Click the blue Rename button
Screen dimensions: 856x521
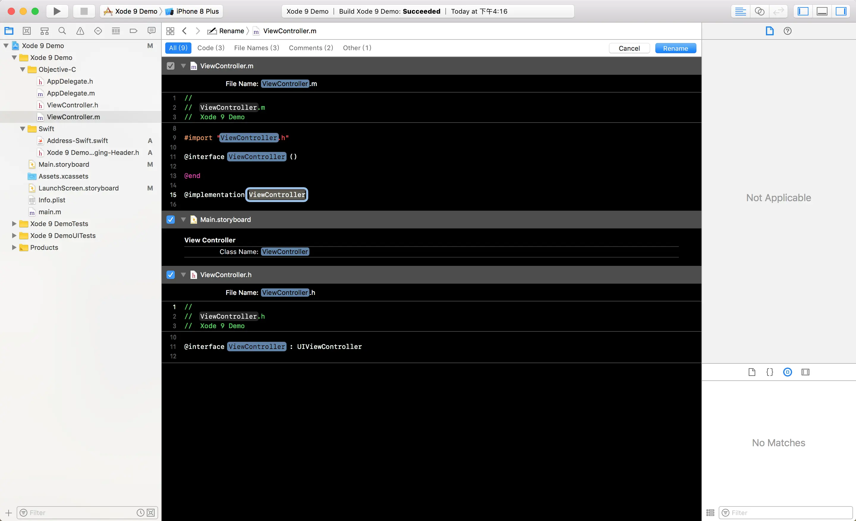(675, 48)
